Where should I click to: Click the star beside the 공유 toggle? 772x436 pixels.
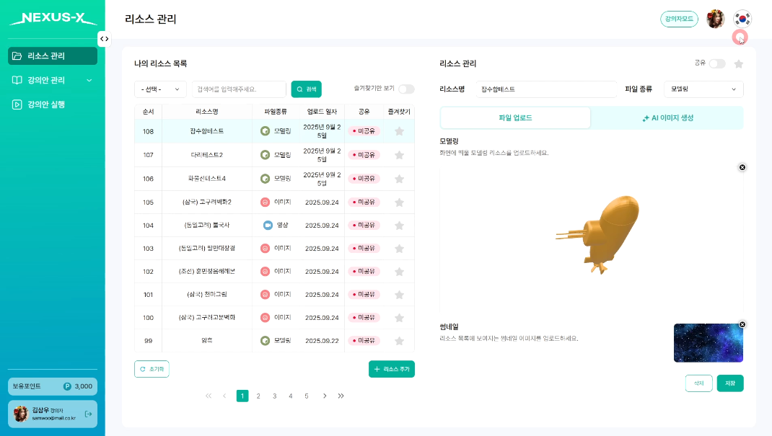pos(739,63)
